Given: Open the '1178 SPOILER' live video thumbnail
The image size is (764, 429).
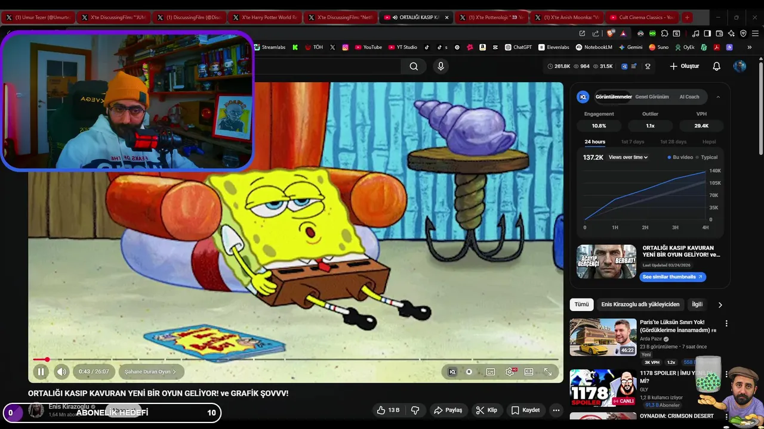Looking at the screenshot, I should 602,388.
